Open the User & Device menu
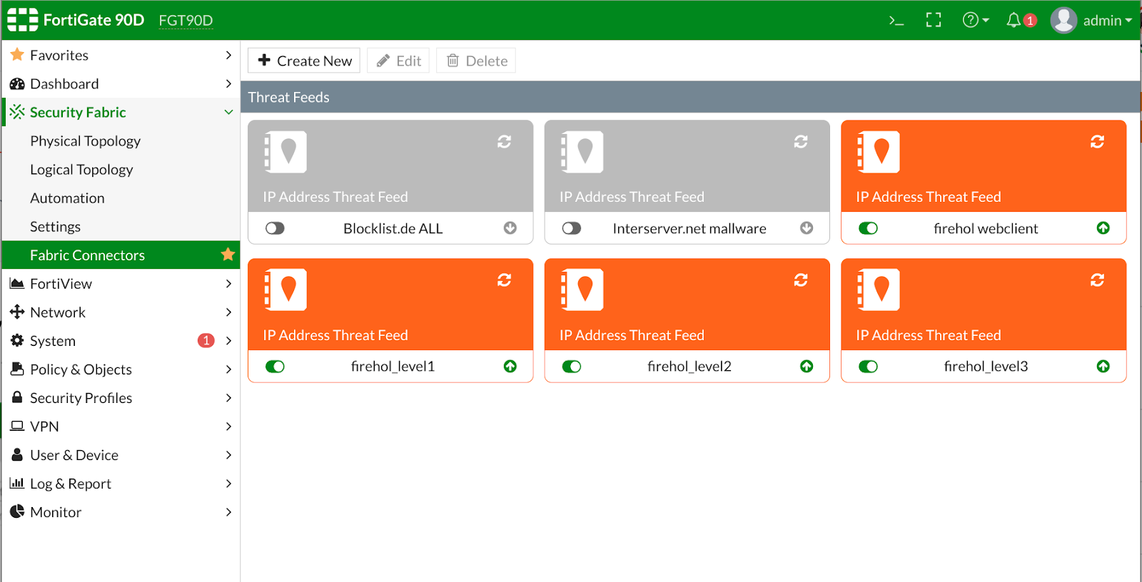The height and width of the screenshot is (582, 1142). click(121, 454)
